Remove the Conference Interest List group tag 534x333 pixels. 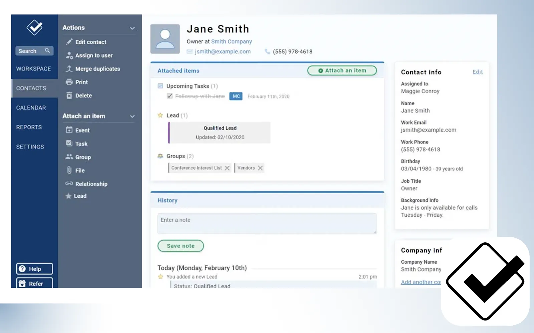click(x=227, y=168)
